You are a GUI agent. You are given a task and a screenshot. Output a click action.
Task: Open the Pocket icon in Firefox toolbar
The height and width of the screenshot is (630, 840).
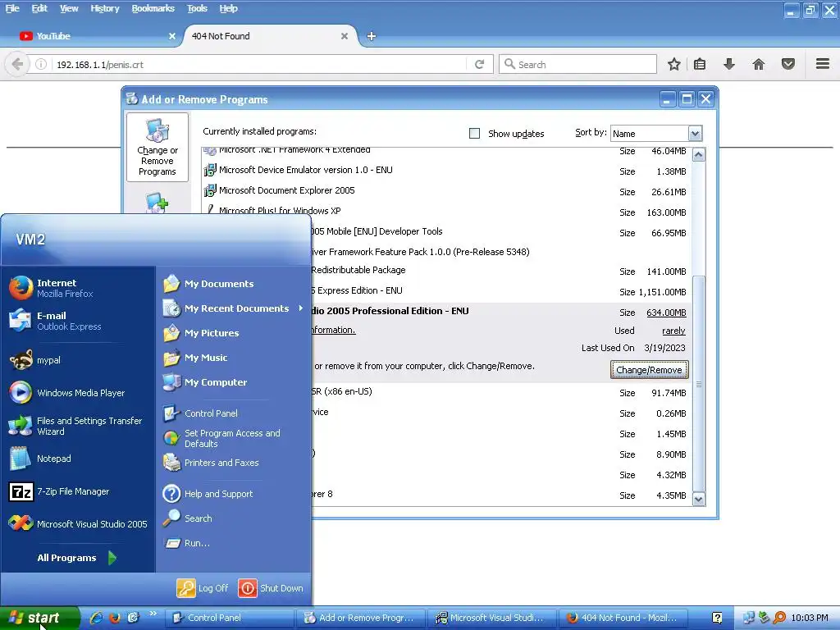[x=788, y=64]
